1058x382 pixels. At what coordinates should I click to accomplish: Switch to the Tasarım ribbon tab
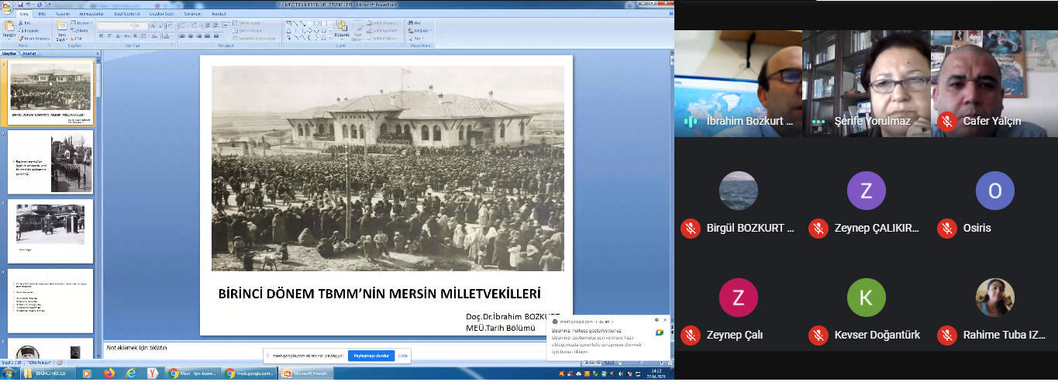pyautogui.click(x=62, y=14)
